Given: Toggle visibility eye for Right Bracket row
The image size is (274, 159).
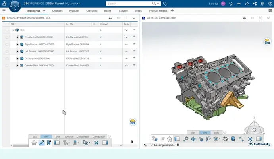Looking at the screenshot, I should click(x=134, y=44).
